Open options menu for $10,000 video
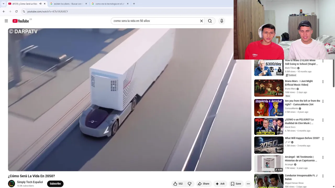The width and height of the screenshot is (335, 188). 323,61
